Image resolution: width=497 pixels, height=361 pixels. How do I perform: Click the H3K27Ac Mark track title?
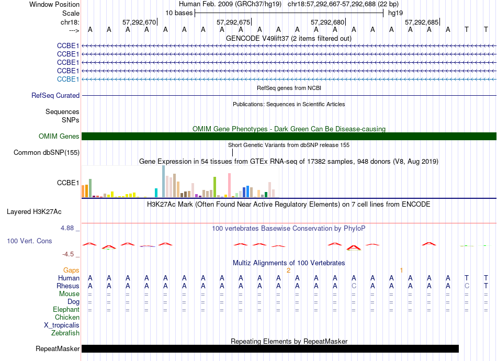tap(288, 204)
